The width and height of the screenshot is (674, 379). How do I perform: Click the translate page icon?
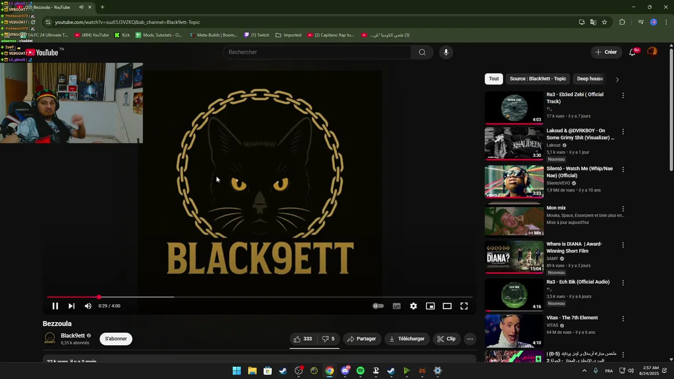(x=593, y=22)
